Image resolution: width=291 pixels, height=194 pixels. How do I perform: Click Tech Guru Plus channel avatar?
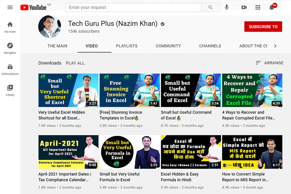[49, 27]
